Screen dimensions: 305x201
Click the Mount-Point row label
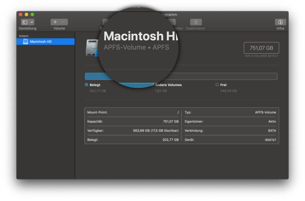(x=97, y=112)
